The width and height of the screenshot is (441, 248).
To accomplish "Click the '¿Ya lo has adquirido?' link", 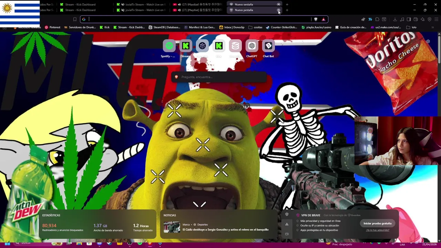I will tap(377, 230).
